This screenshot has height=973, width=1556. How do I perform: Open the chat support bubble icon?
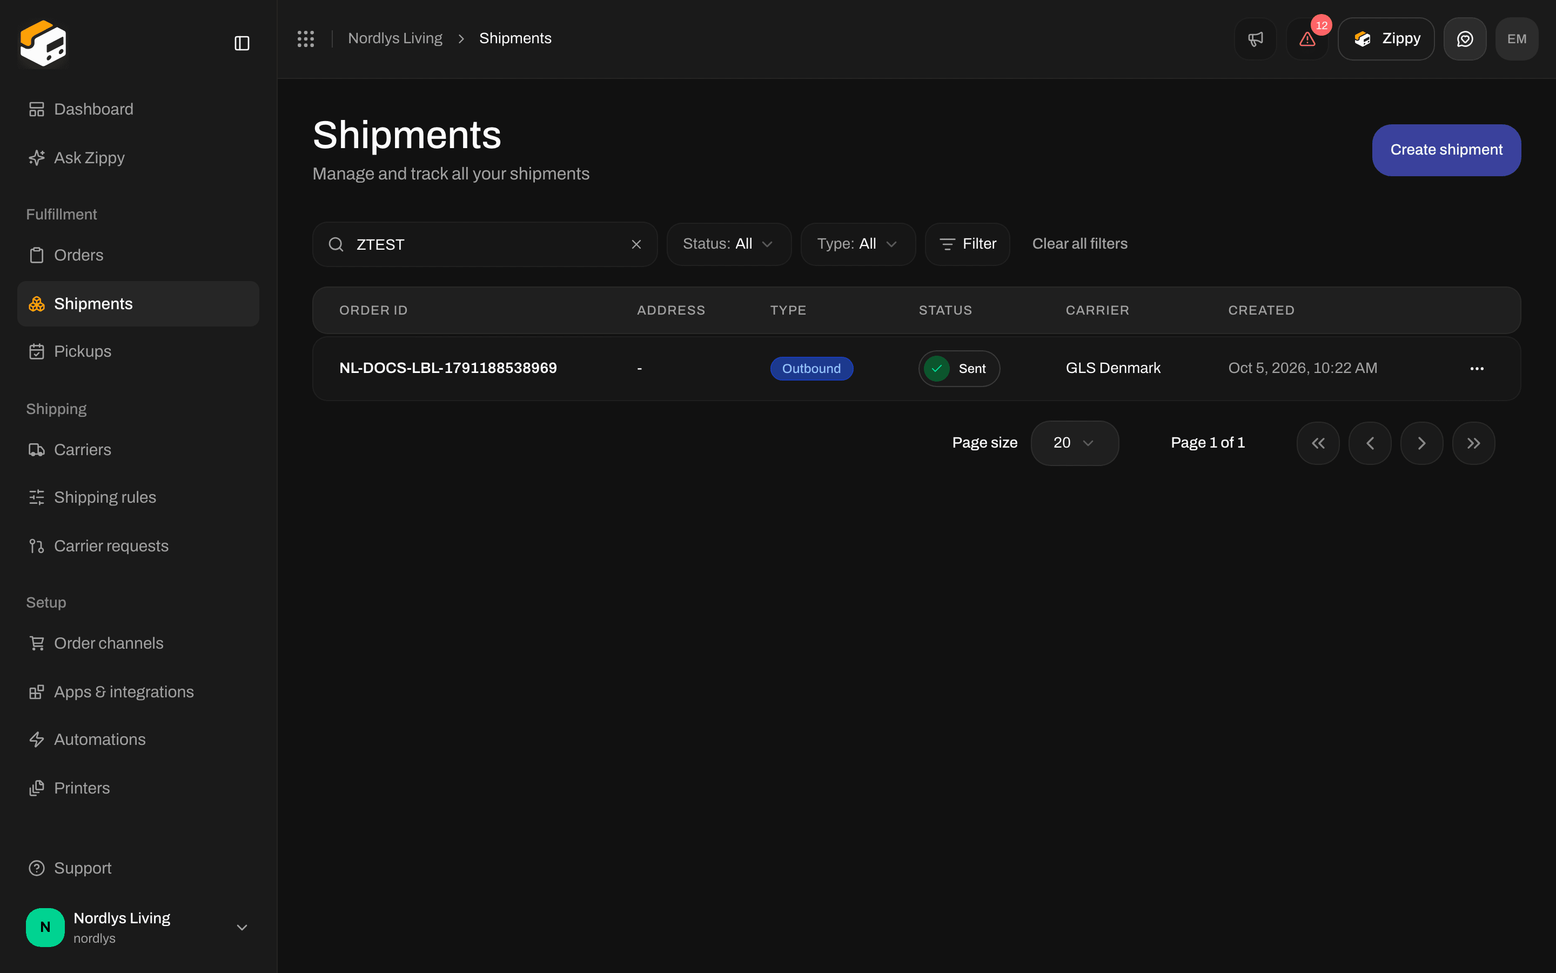click(x=1465, y=38)
